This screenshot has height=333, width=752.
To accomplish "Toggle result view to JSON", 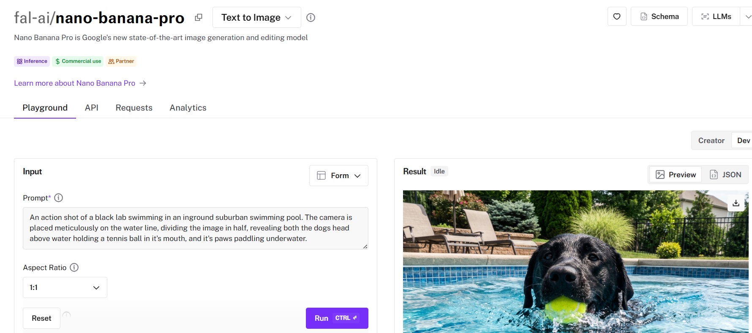I will pos(725,175).
